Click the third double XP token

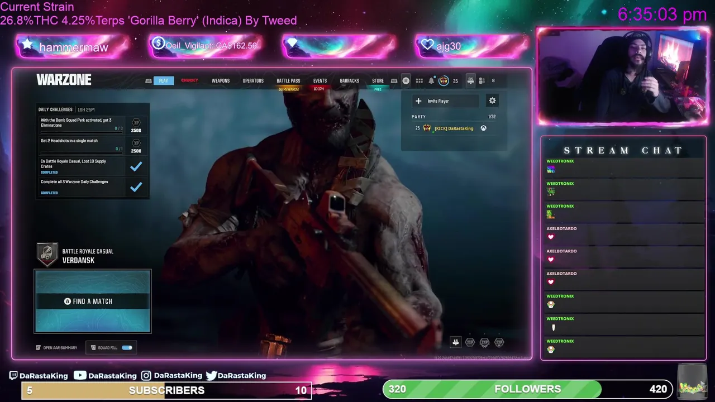(499, 342)
